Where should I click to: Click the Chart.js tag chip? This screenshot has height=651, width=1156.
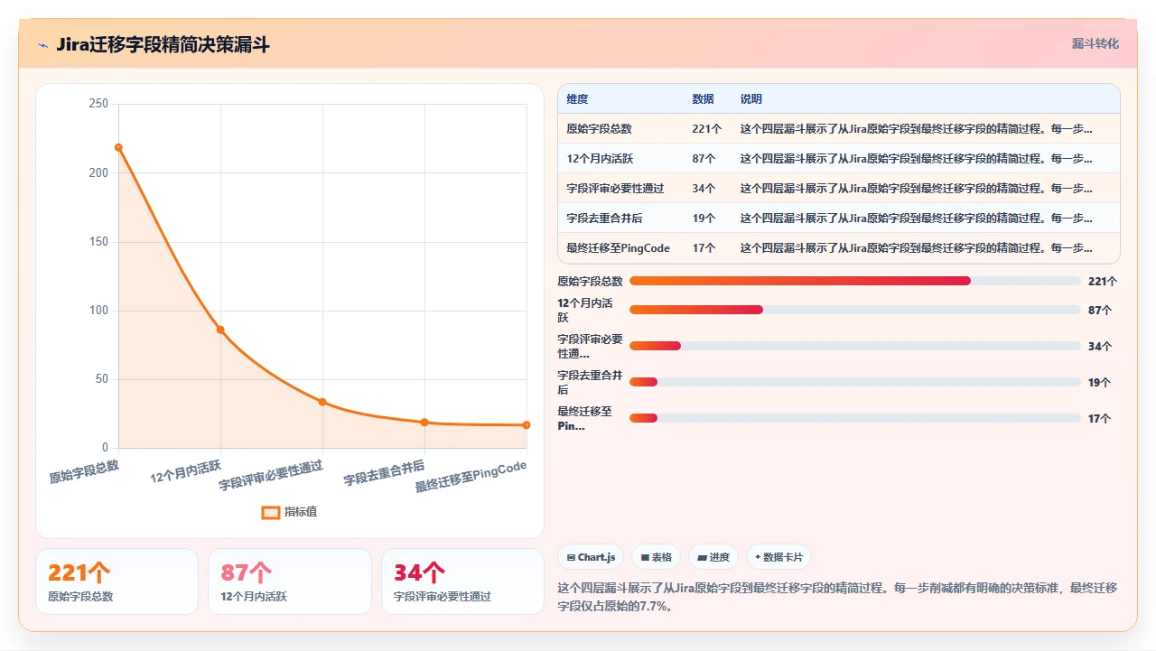(x=591, y=557)
